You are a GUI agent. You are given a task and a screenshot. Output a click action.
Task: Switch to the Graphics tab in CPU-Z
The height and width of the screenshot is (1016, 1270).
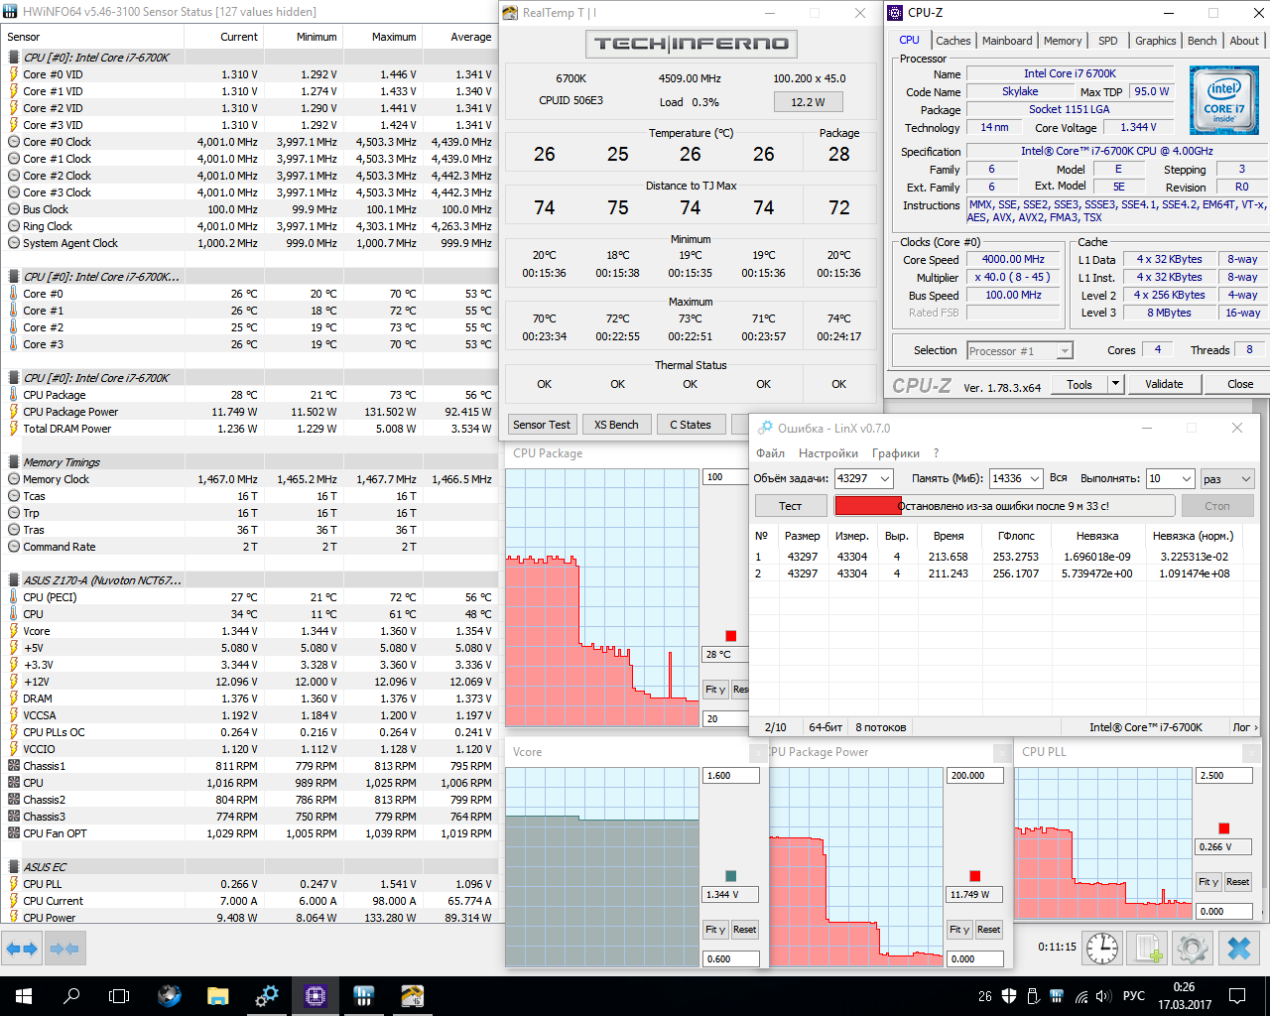pyautogui.click(x=1156, y=41)
